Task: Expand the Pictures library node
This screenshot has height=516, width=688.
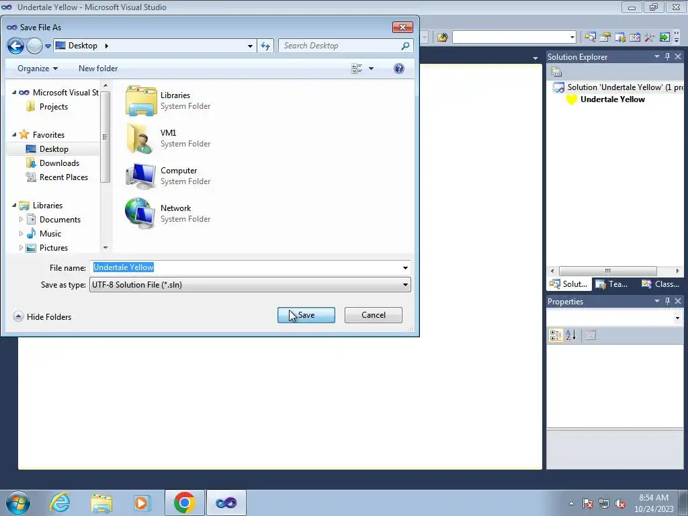Action: 21,247
